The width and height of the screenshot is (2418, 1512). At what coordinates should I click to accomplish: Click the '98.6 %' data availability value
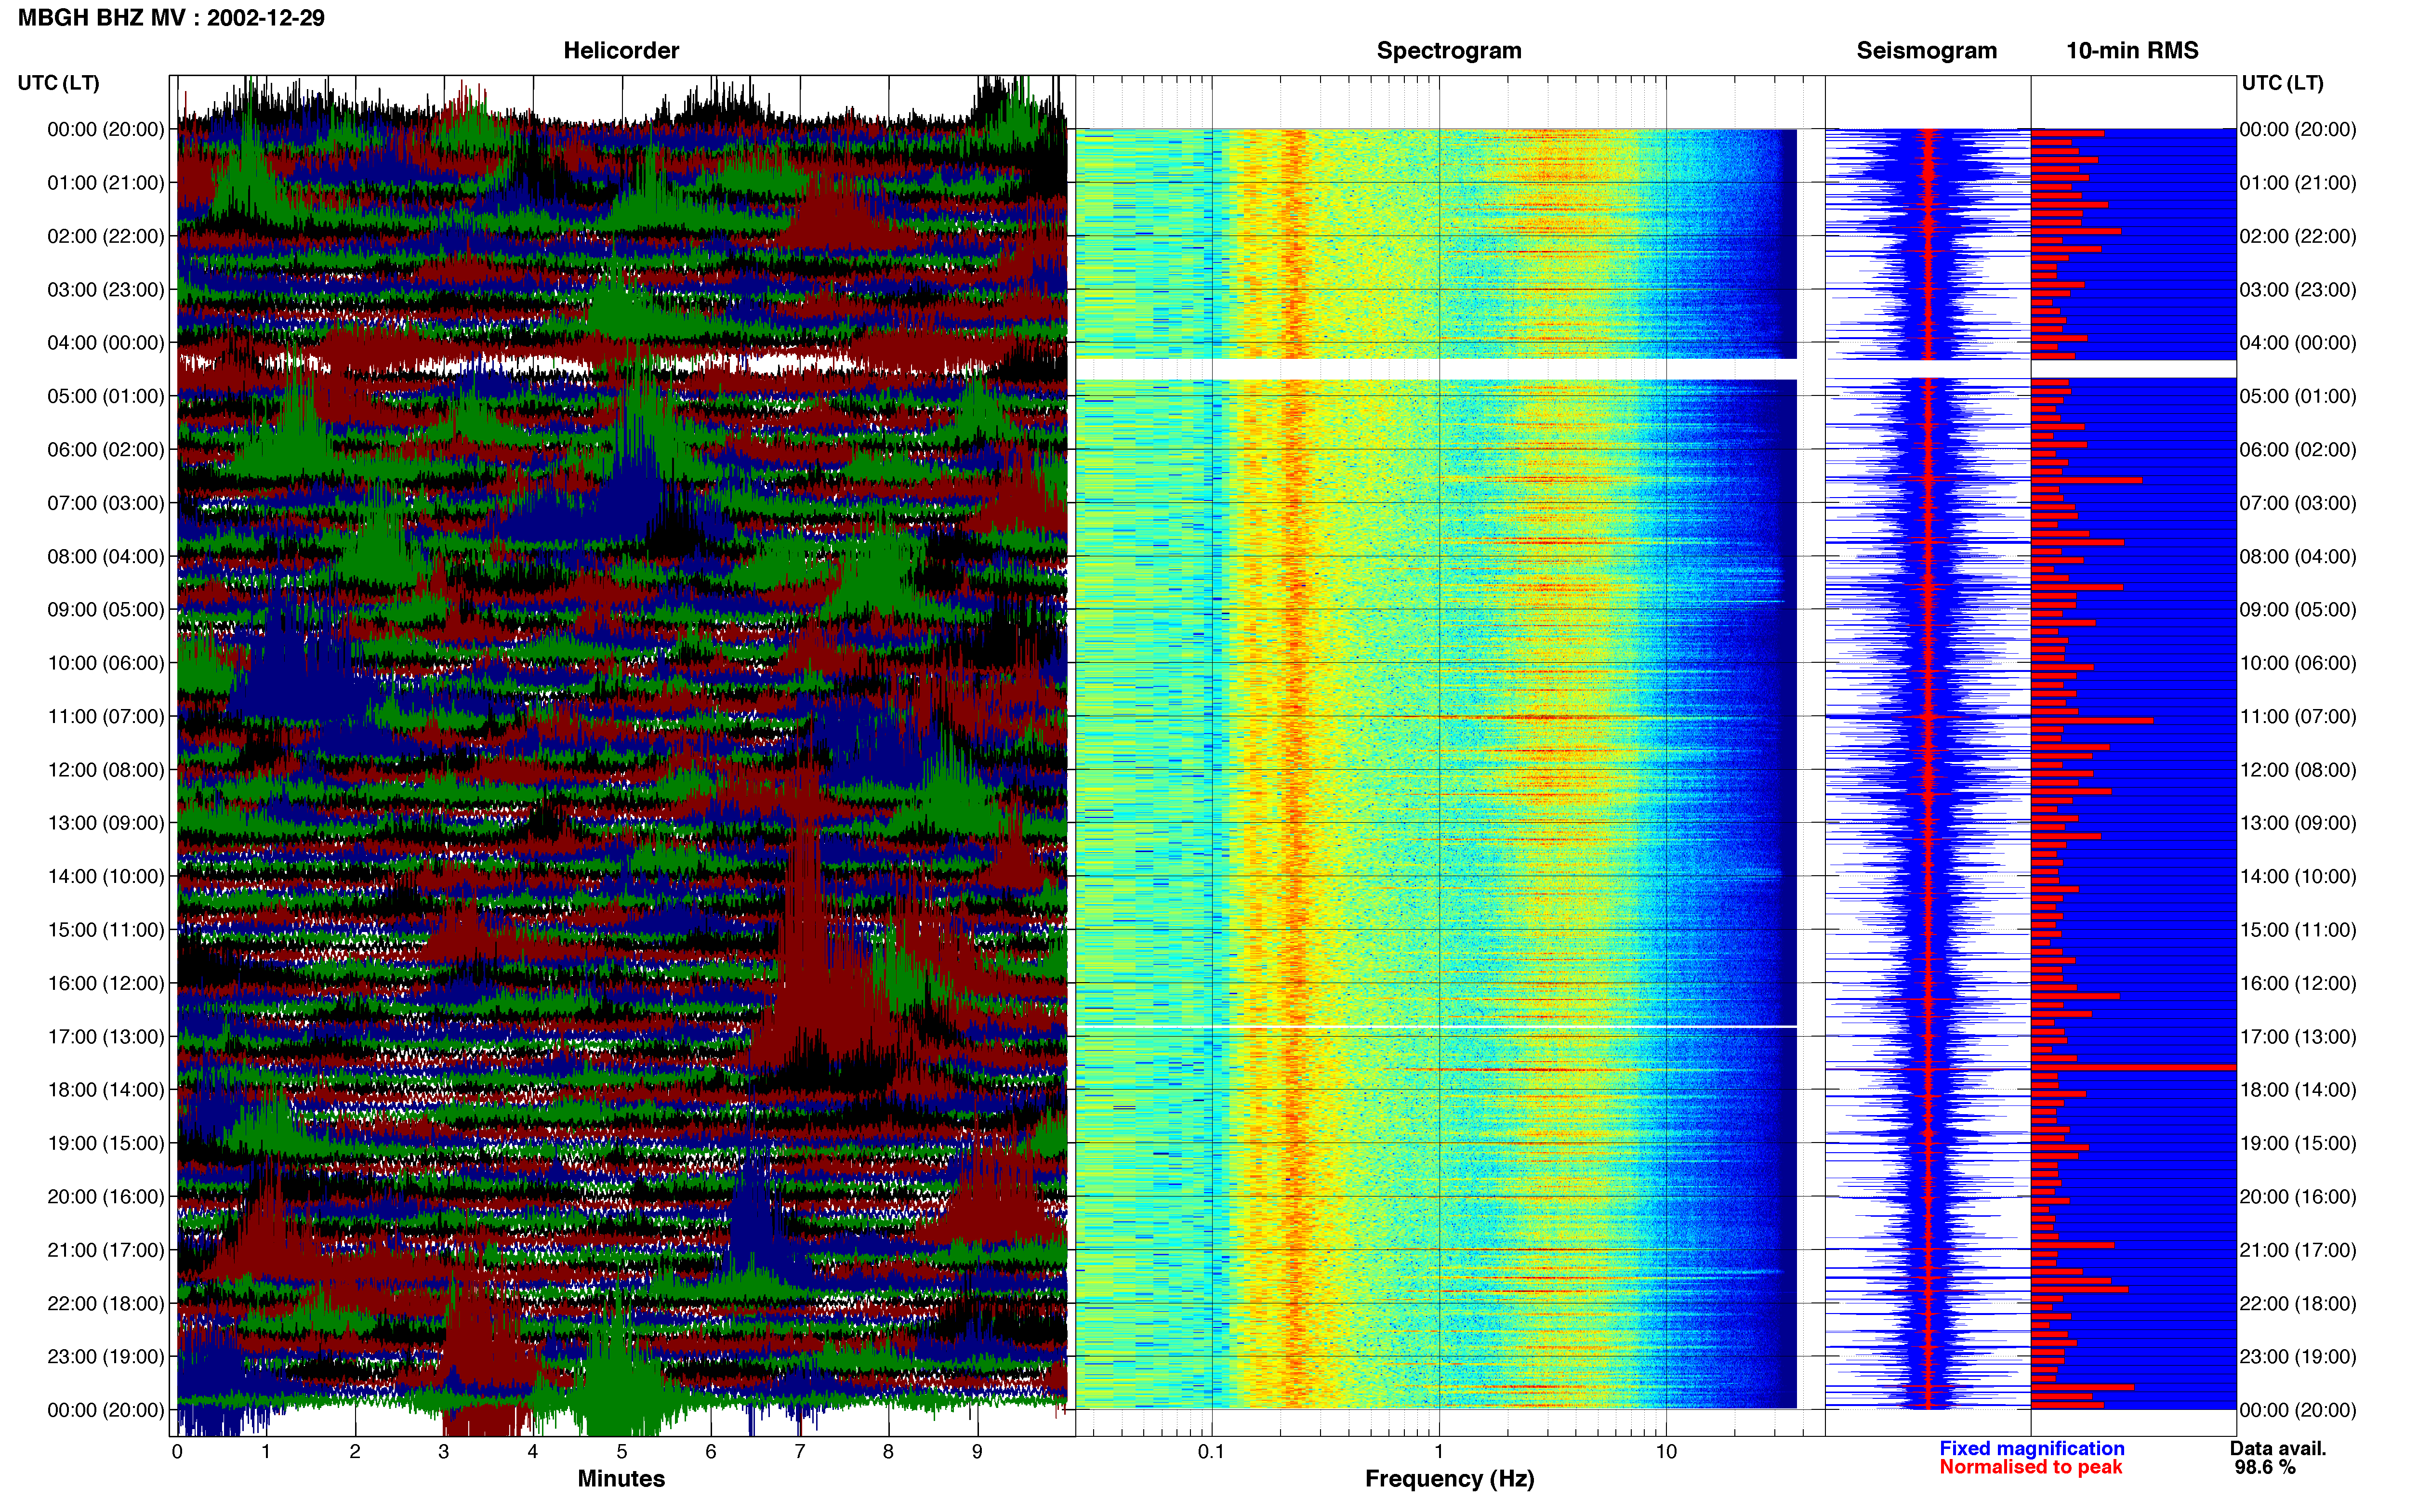[2265, 1467]
